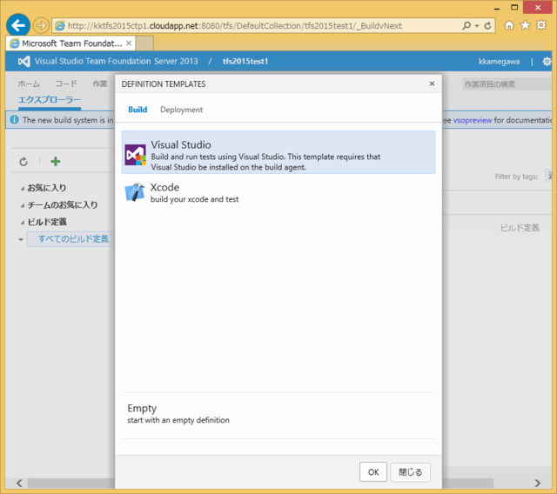
Task: Switch to the Build templates tab
Action: (138, 110)
